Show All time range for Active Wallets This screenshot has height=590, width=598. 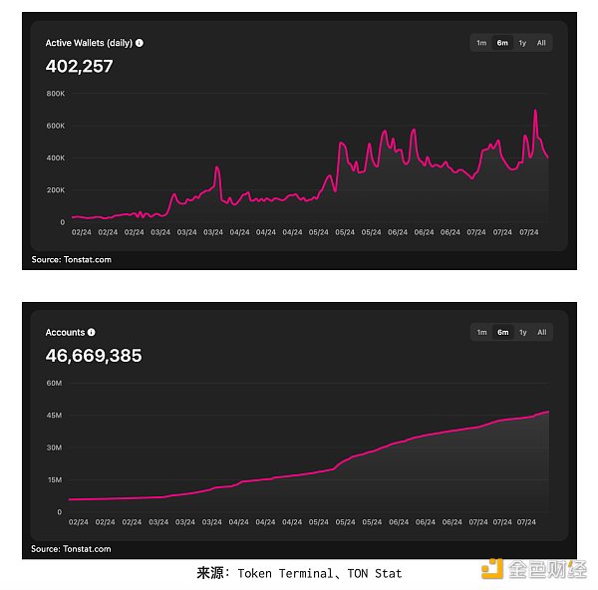click(541, 43)
